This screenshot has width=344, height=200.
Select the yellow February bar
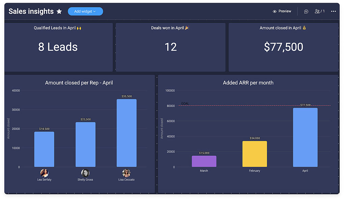pos(255,154)
